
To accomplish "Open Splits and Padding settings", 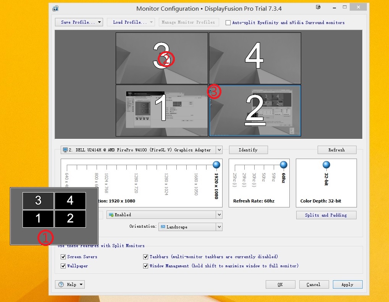I will tap(326, 215).
